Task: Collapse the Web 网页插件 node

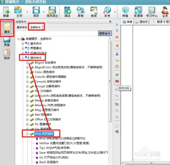Action: point(27,134)
